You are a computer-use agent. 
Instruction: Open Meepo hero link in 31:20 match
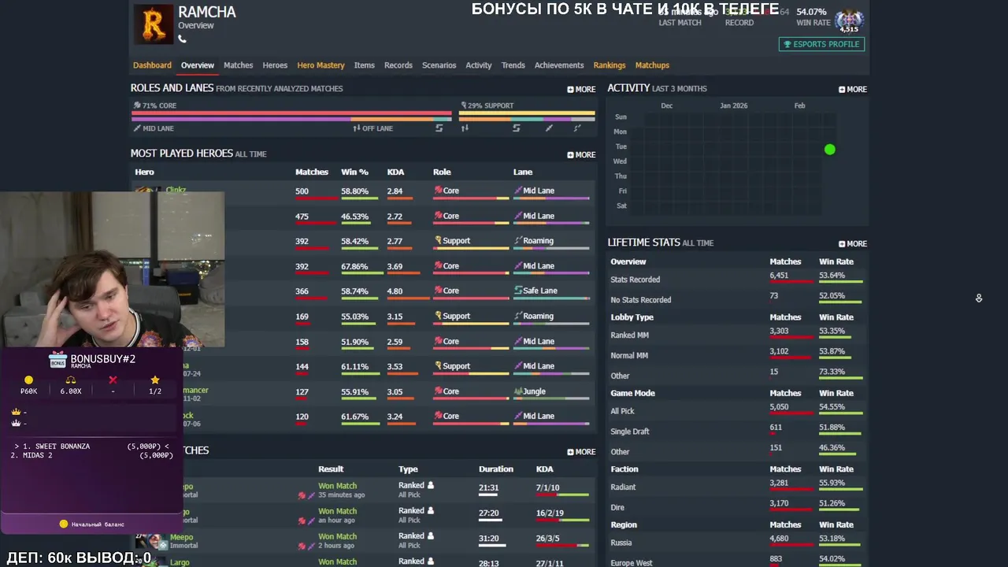pyautogui.click(x=182, y=538)
